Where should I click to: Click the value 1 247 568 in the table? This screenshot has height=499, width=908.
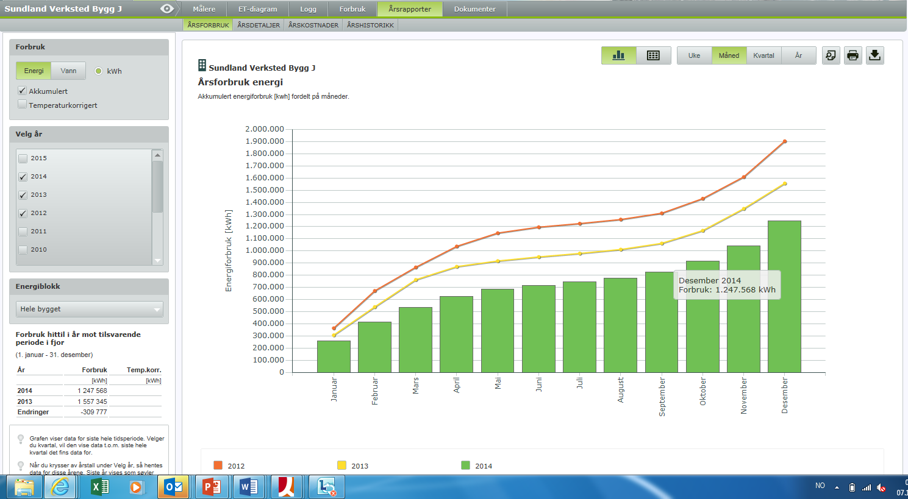[x=92, y=391]
